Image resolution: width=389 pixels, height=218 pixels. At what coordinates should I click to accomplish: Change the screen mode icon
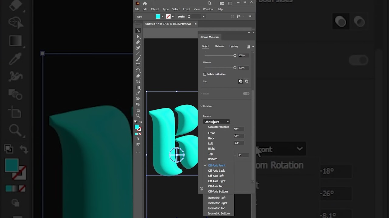[138, 145]
